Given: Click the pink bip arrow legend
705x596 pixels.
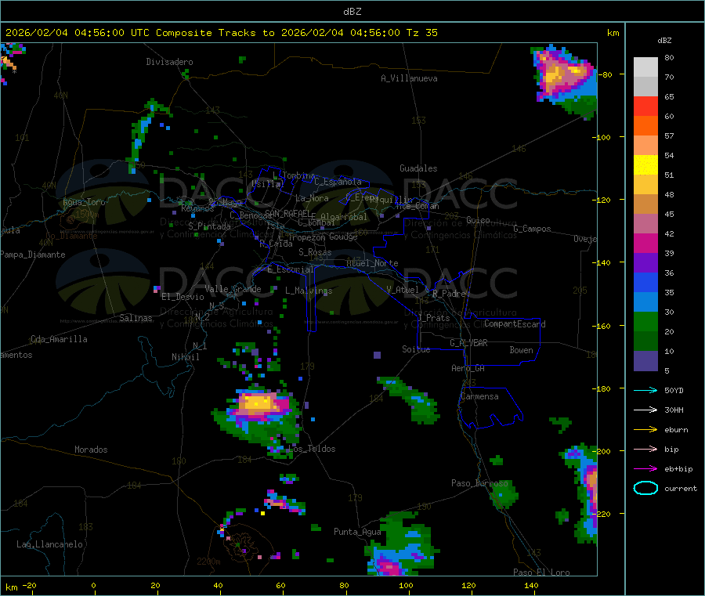Looking at the screenshot, I should tap(645, 449).
